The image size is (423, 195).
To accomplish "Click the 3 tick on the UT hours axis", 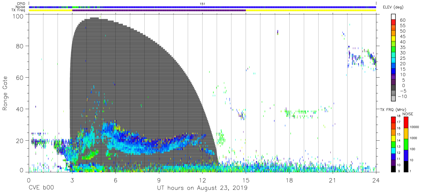I will point(72,180).
